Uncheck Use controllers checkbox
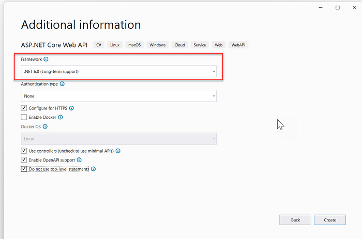 pos(24,151)
